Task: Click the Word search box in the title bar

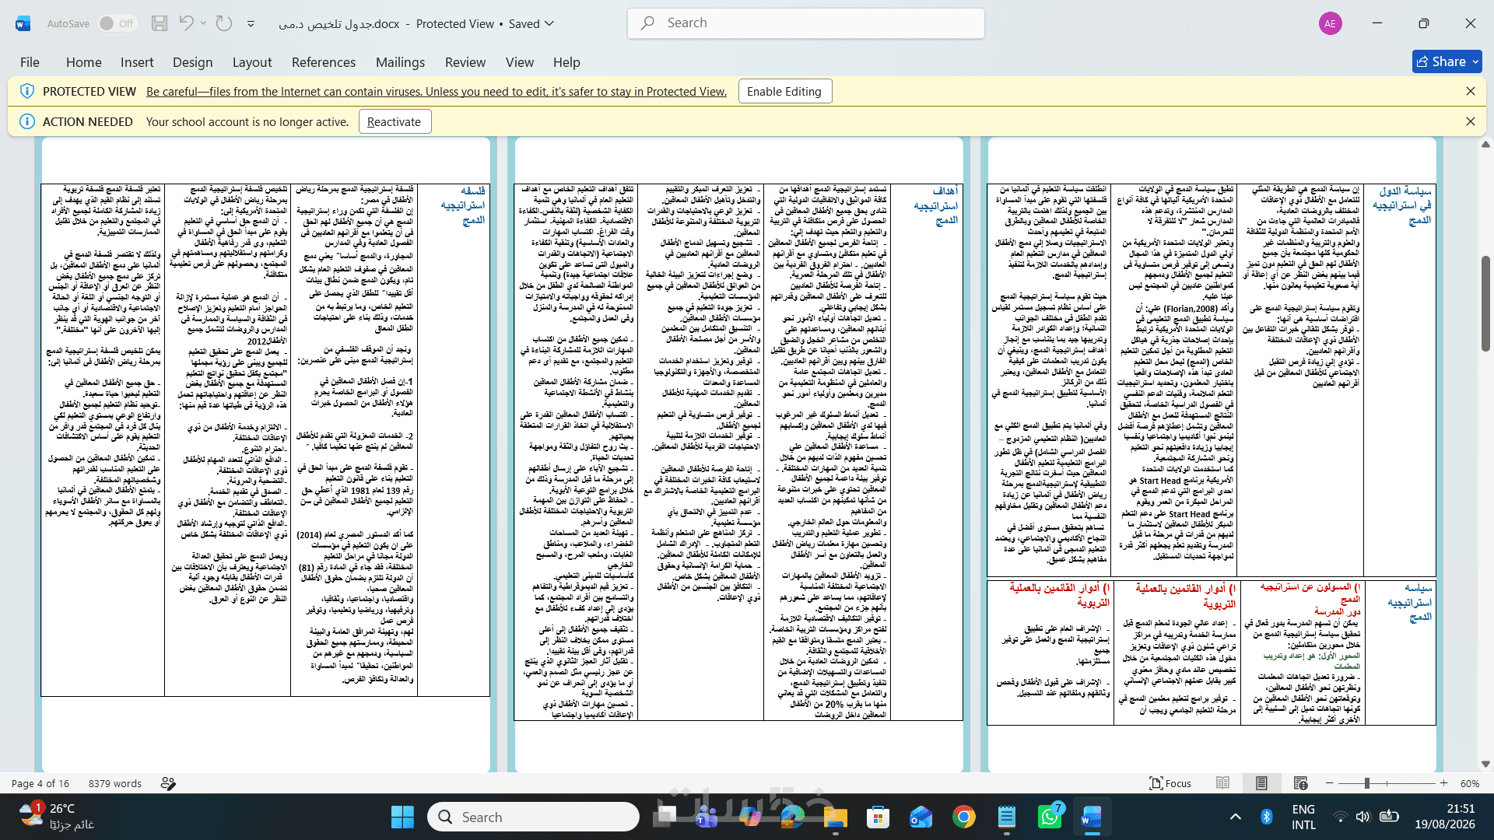Action: [806, 23]
